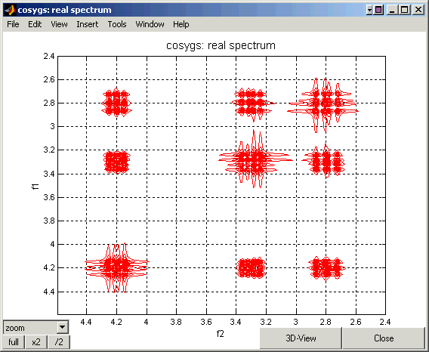429x352 pixels.
Task: Click the MATLAB logo icon in title bar
Action: tap(11, 10)
